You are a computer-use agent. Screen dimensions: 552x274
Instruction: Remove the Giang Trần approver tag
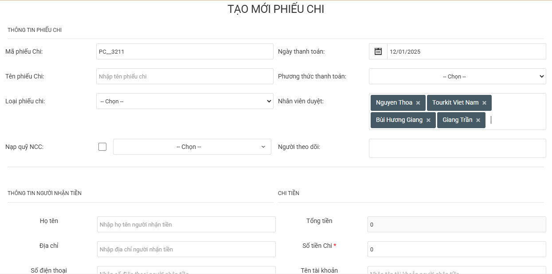click(x=478, y=120)
